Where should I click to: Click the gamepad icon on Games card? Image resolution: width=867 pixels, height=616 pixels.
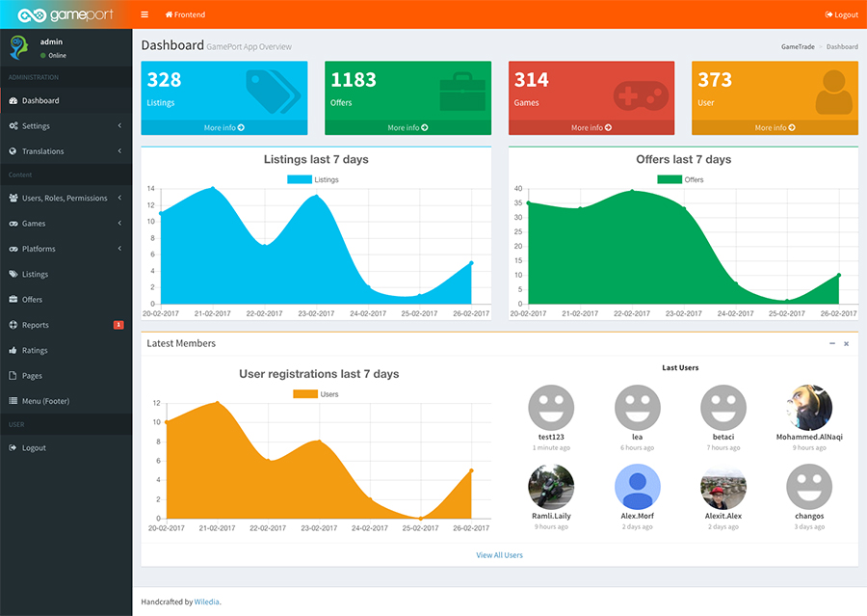[x=641, y=95]
